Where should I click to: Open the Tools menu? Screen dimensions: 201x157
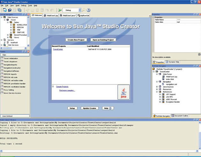[x=30, y=5]
